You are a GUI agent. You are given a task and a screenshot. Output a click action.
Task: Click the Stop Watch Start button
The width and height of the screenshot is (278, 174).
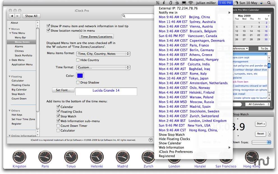[260, 124]
